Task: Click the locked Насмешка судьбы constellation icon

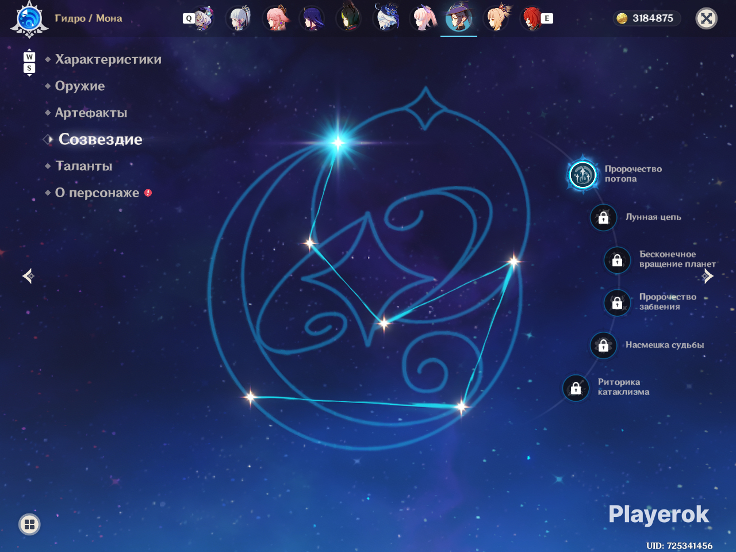Action: point(603,345)
